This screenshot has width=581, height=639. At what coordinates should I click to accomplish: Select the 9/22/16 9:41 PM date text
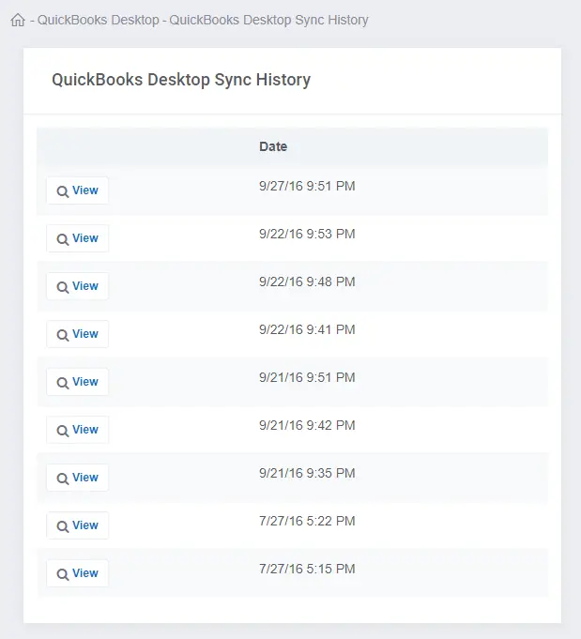click(307, 329)
